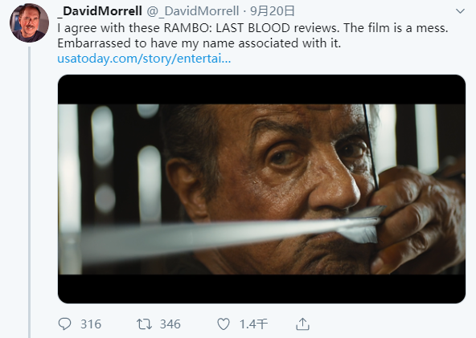This screenshot has width=476, height=338.
Task: Retweet this post via retweet arrows icon
Action: [144, 324]
